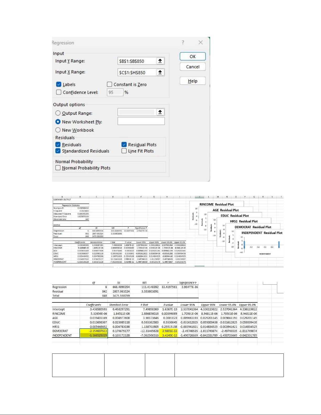Close the Regression dialog with the X icon
The image size is (321, 415).
(200, 42)
